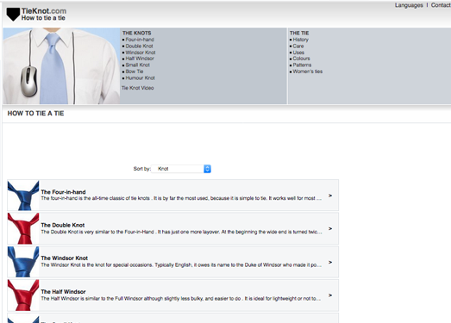Open the Small Knot menu link

coord(137,65)
